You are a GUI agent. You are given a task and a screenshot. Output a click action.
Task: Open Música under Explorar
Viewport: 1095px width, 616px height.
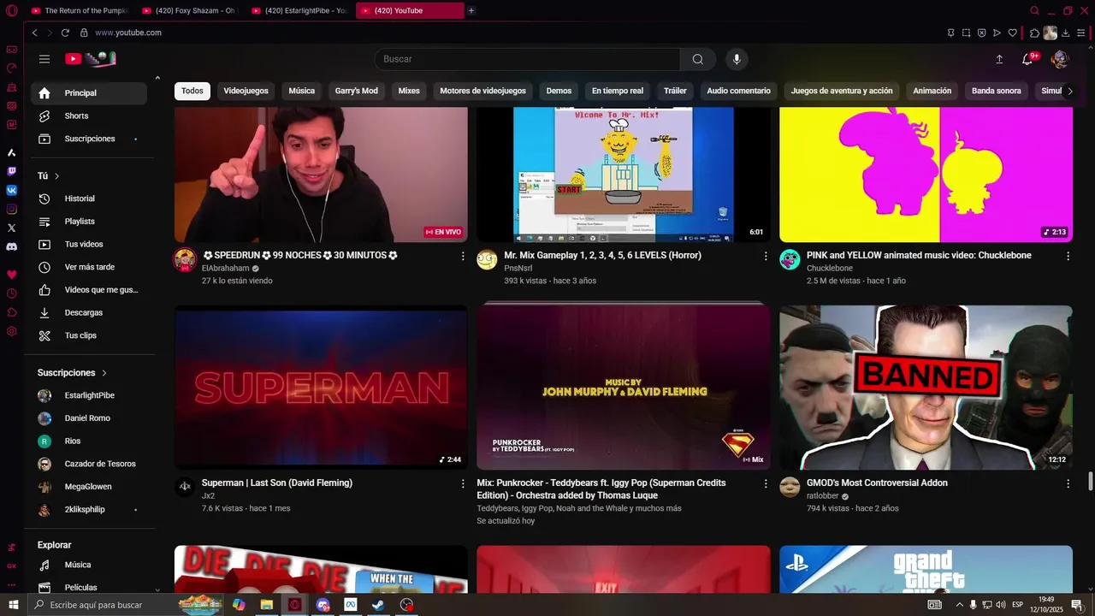click(89, 565)
